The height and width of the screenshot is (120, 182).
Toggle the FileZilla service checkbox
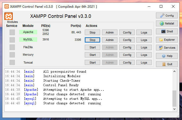coord(12,47)
